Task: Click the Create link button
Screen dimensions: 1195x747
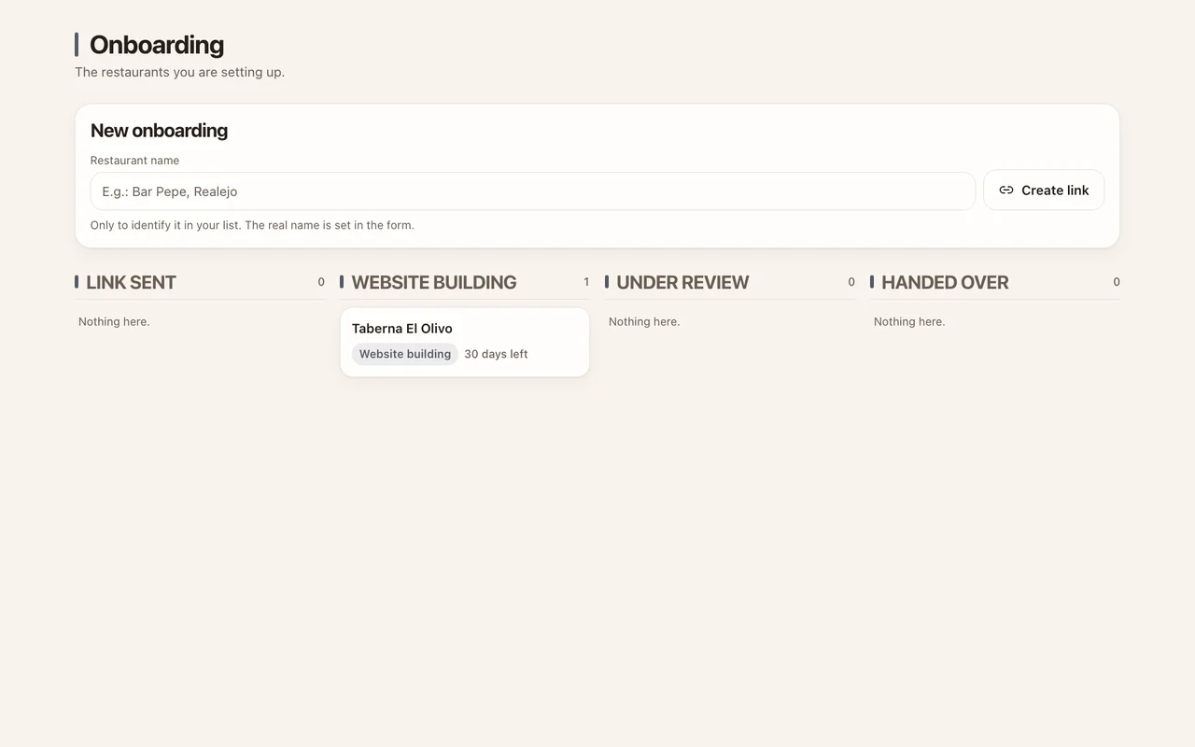Action: coord(1044,190)
